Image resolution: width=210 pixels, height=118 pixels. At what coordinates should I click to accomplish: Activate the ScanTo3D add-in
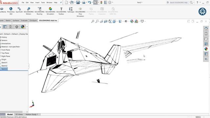coord(19,10)
